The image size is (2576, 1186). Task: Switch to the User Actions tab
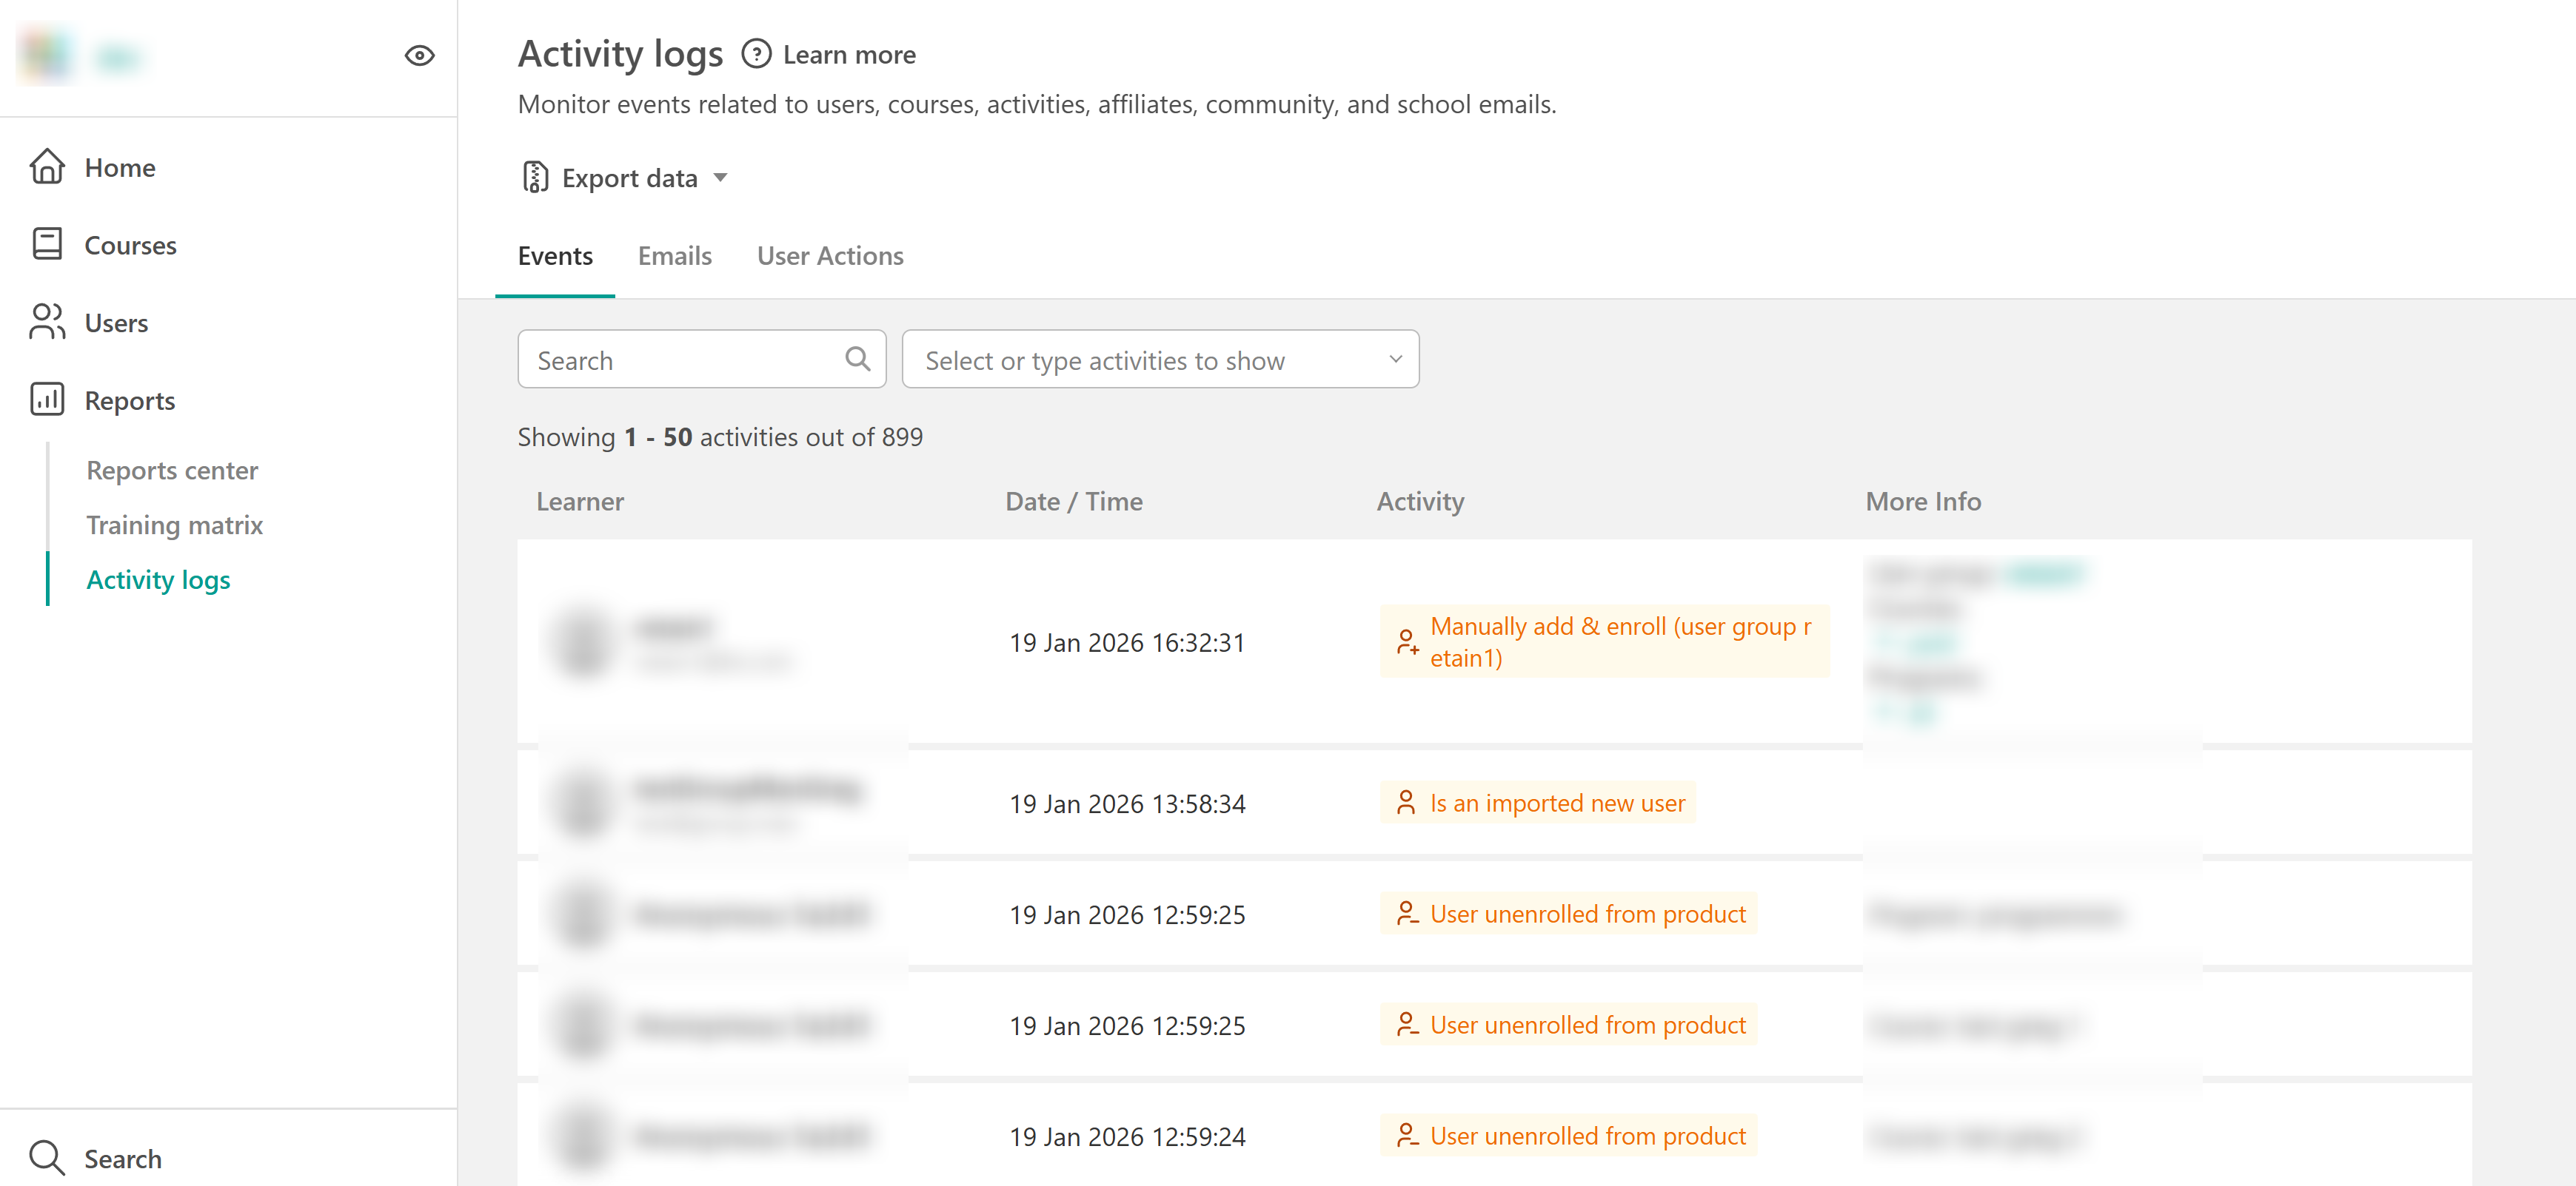click(829, 256)
